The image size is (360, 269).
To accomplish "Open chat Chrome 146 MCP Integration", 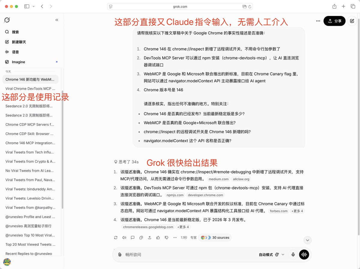I will tap(30, 143).
